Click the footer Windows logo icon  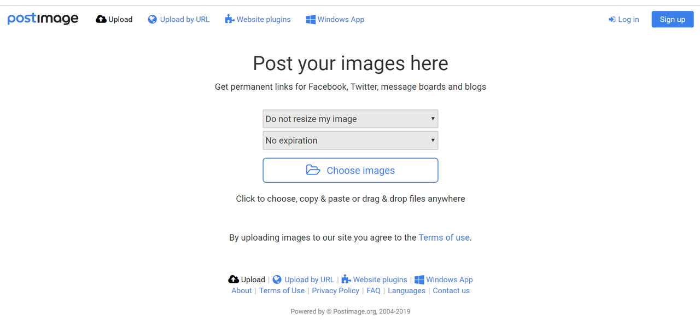[419, 280]
